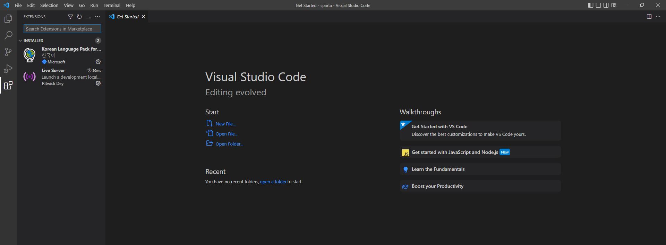Open the Go menu
This screenshot has width=666, height=245.
click(82, 5)
